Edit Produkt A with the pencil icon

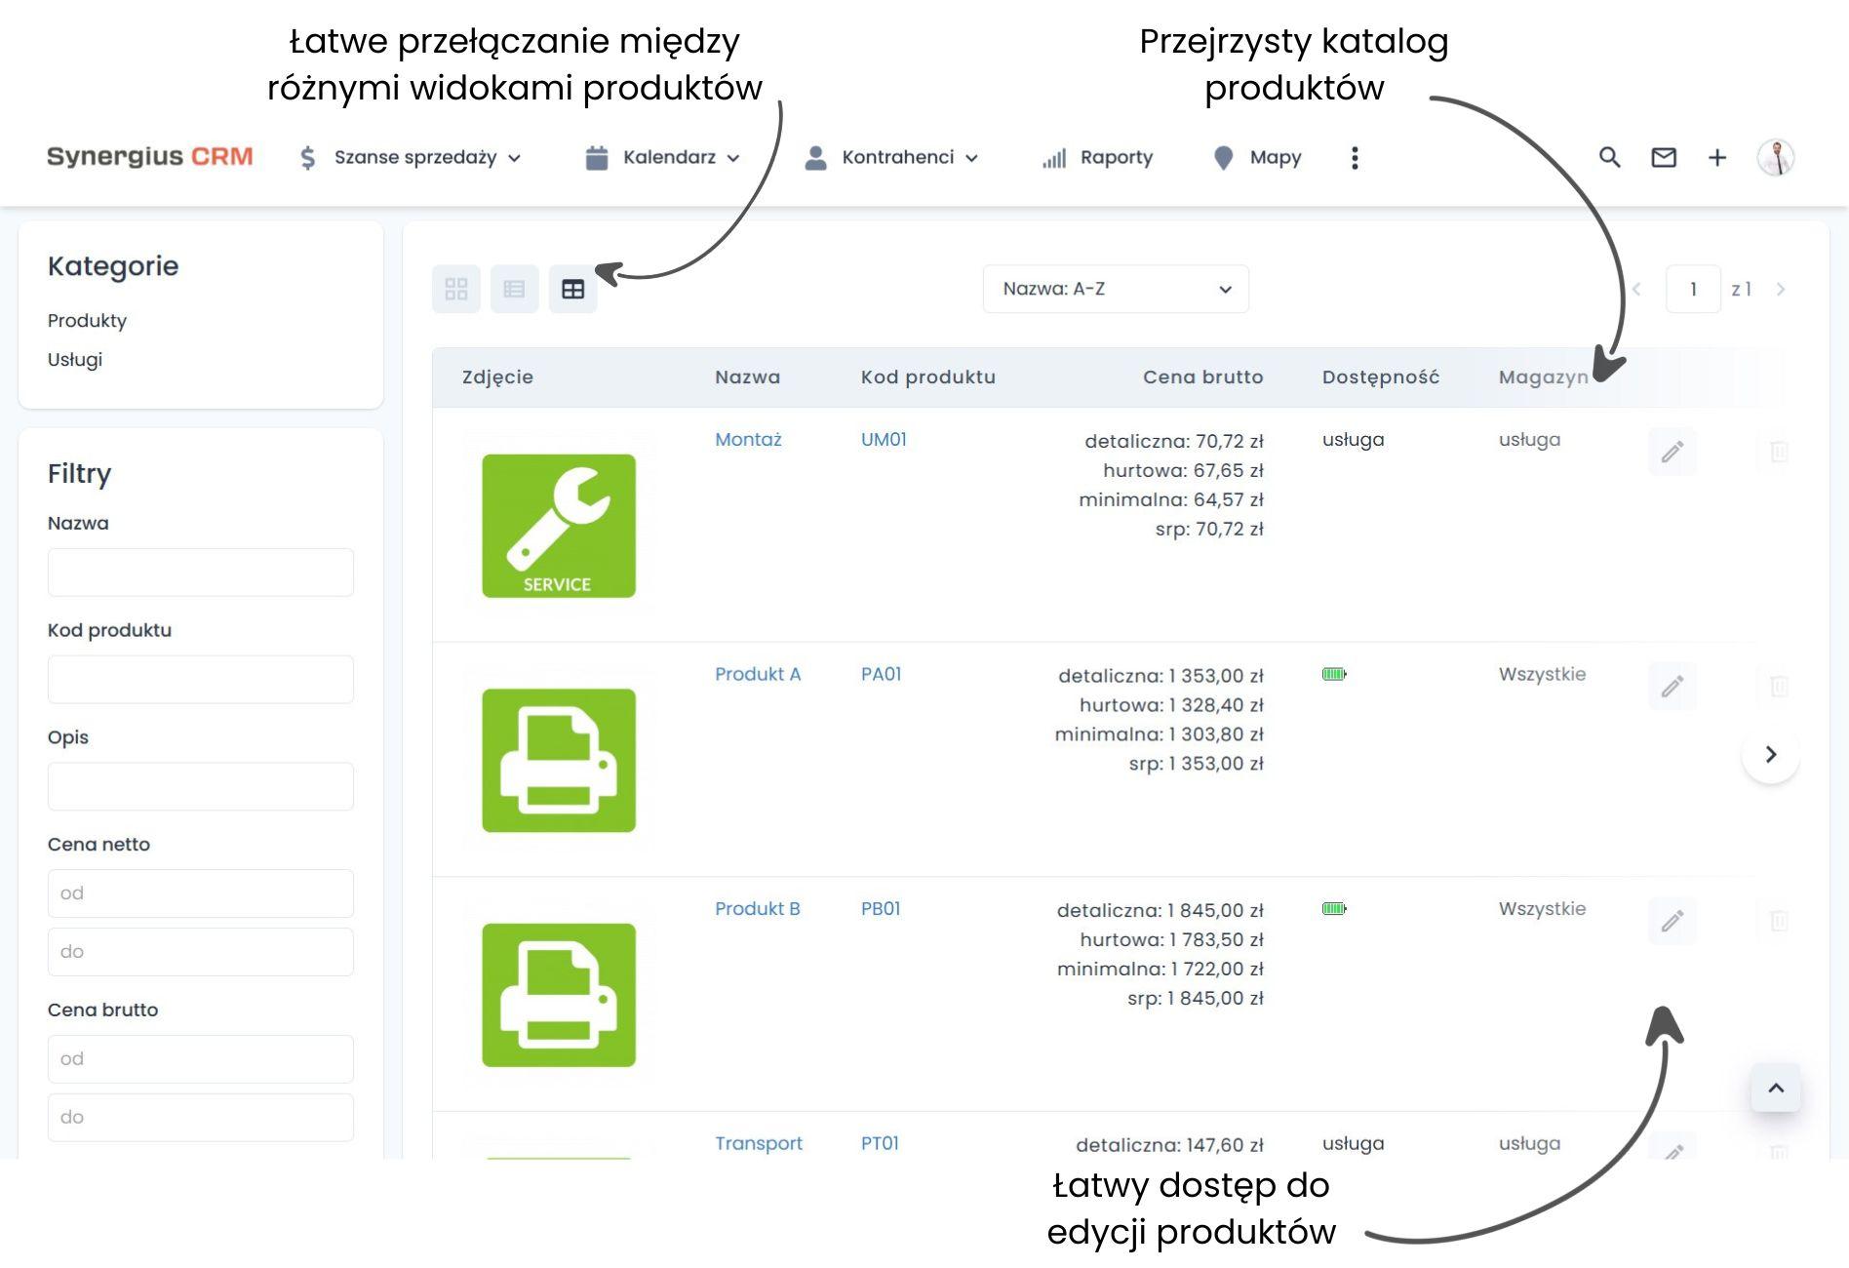[x=1672, y=687]
